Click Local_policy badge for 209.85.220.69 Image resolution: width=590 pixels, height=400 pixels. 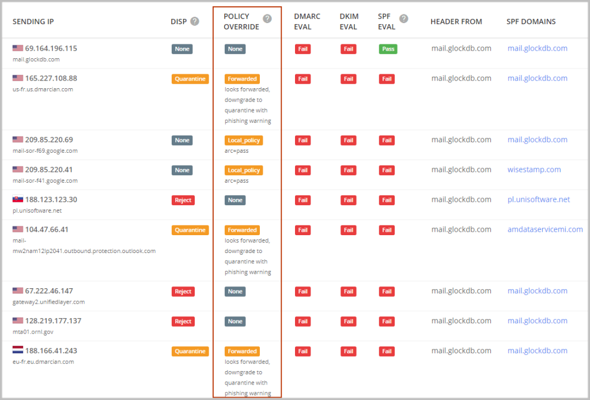(x=244, y=140)
